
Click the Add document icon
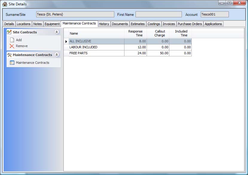click(x=12, y=40)
